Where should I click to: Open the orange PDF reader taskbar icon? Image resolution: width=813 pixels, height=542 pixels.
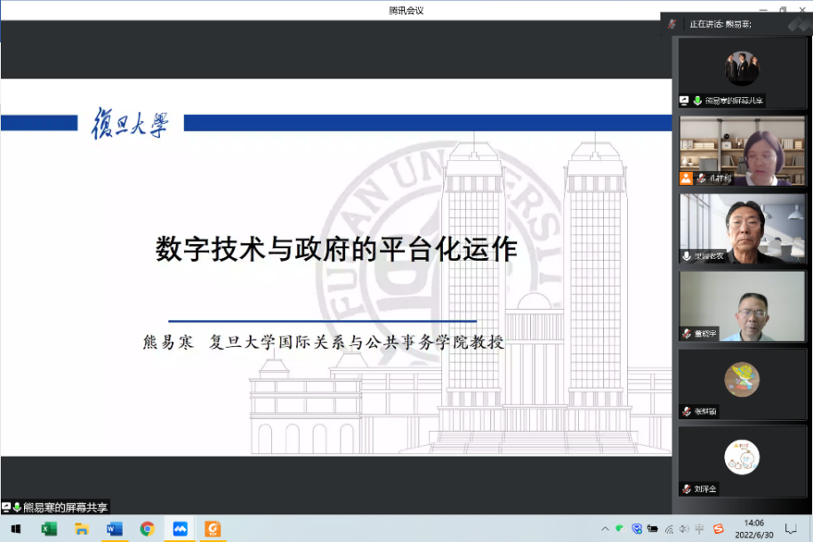(213, 529)
